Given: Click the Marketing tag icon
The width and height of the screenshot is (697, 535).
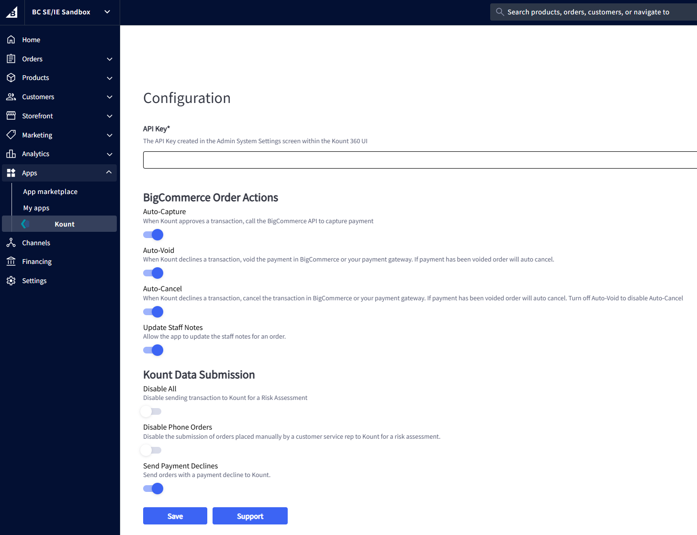Looking at the screenshot, I should 11,135.
